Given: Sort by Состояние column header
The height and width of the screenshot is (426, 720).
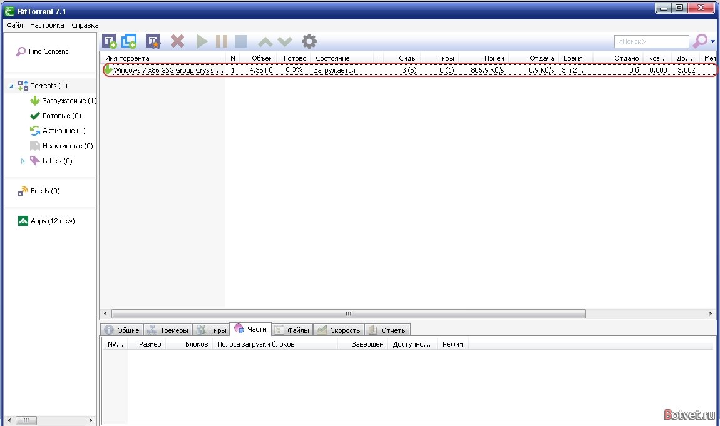Looking at the screenshot, I should coord(342,58).
